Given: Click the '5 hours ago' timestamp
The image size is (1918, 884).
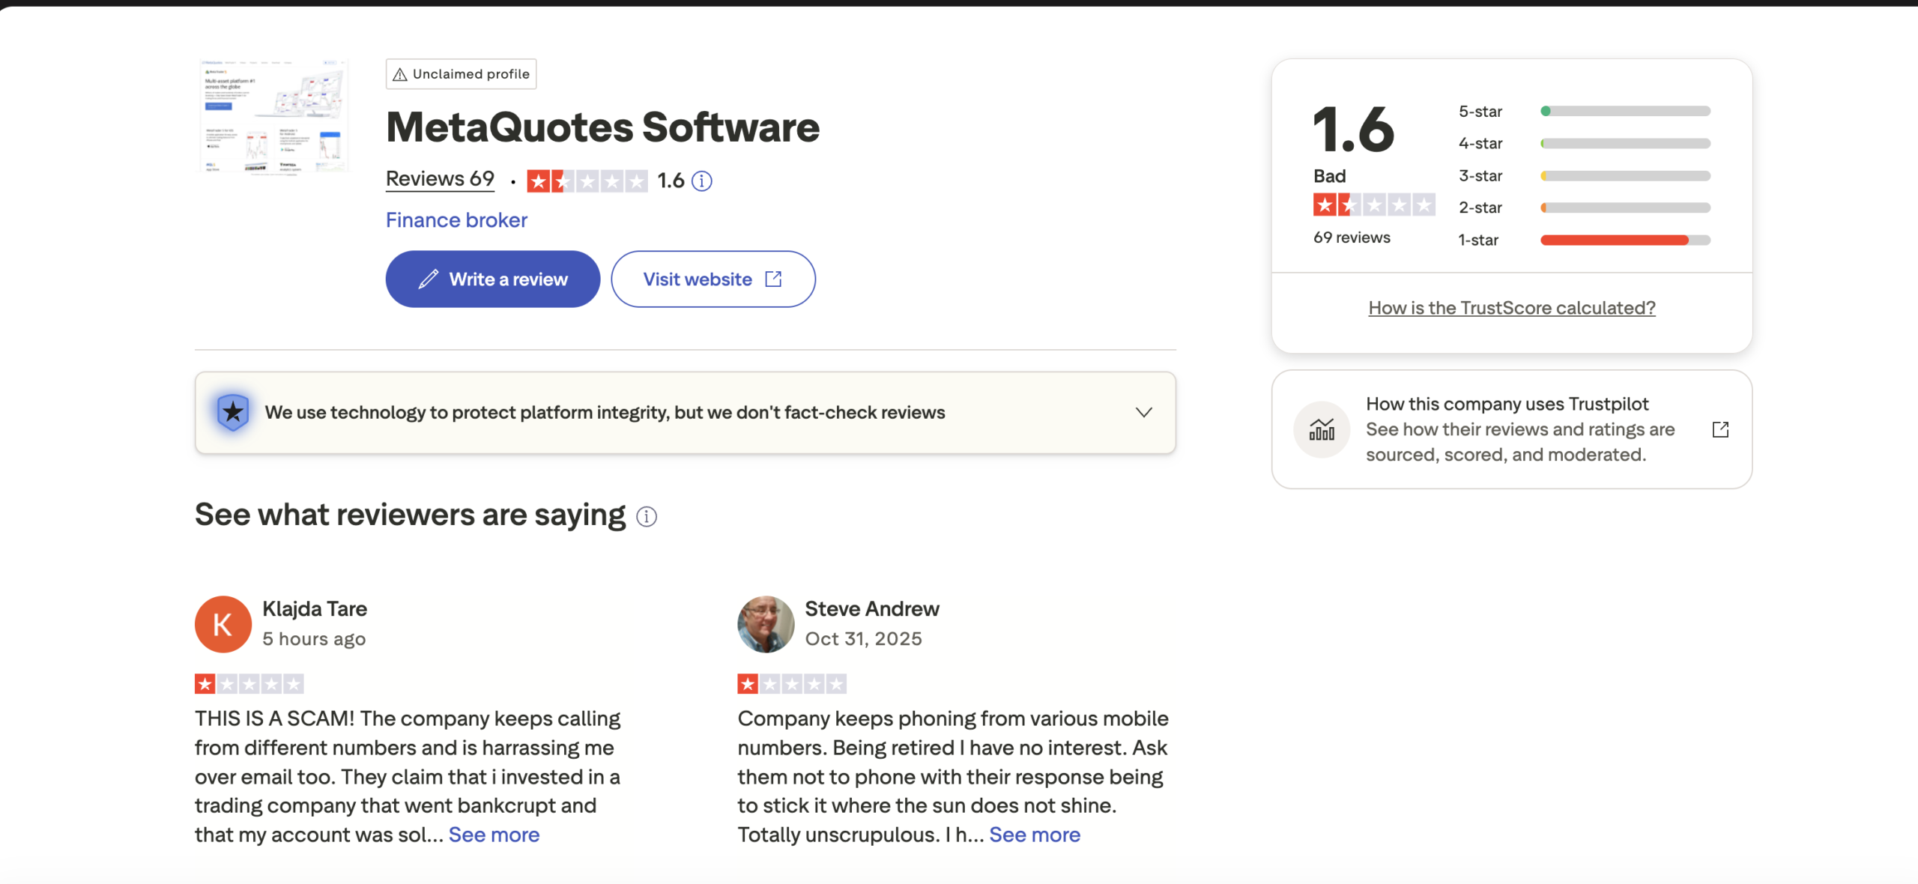Looking at the screenshot, I should tap(314, 639).
